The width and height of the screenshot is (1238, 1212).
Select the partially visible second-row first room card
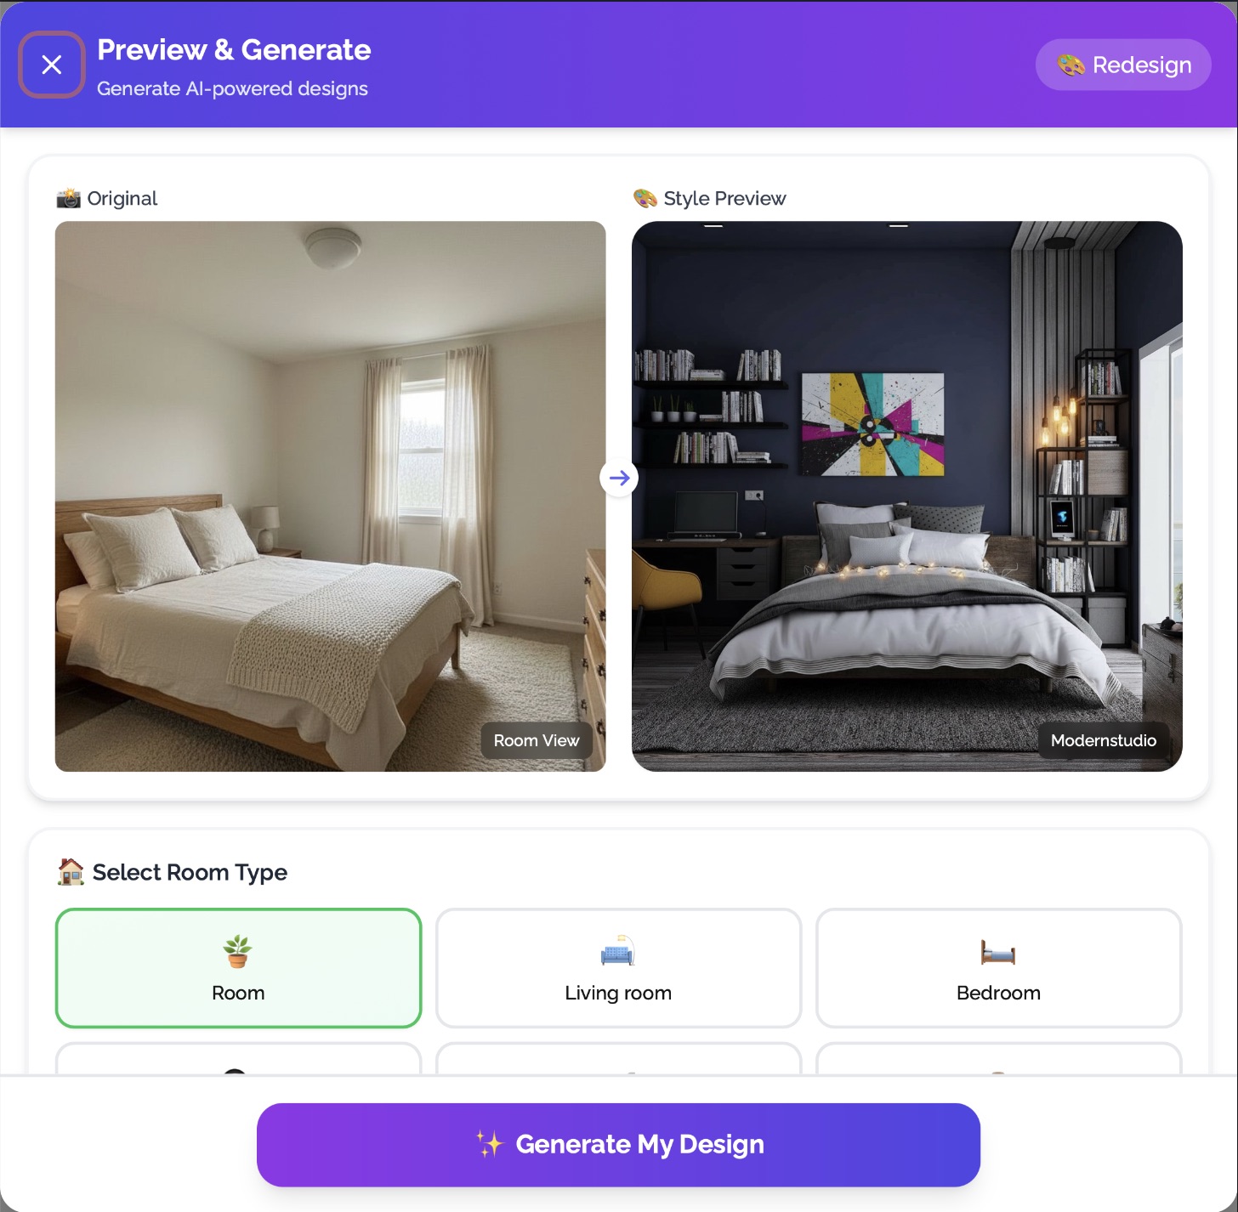[x=238, y=1058]
